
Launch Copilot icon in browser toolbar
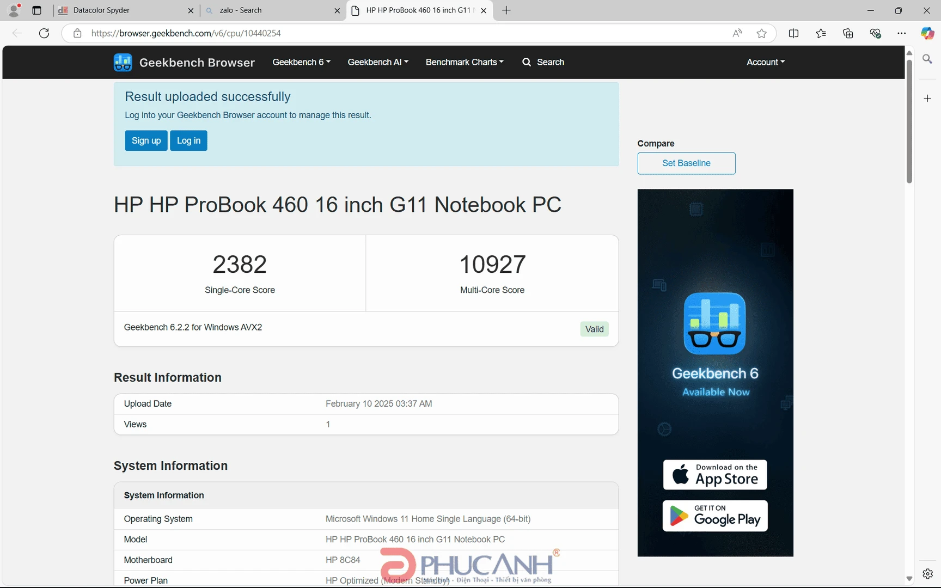pyautogui.click(x=927, y=33)
